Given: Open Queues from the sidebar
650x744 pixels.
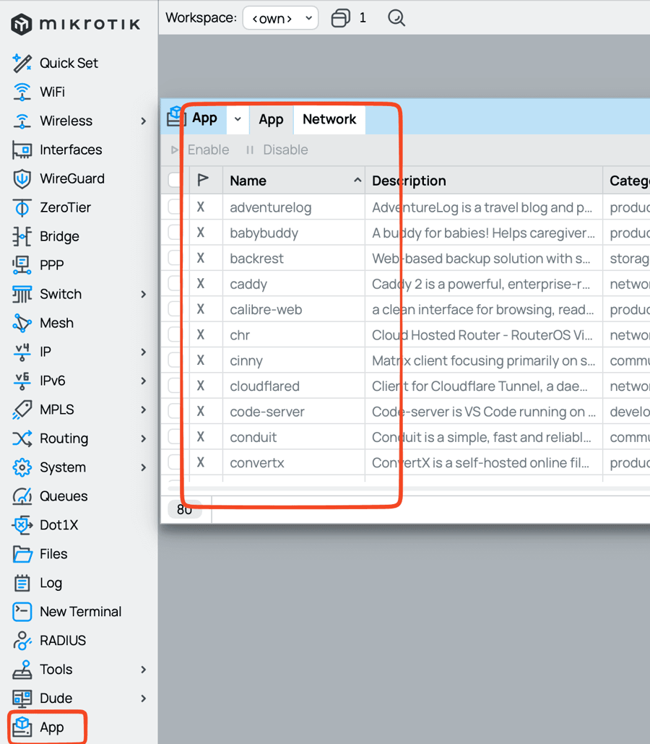Looking at the screenshot, I should click(x=50, y=496).
